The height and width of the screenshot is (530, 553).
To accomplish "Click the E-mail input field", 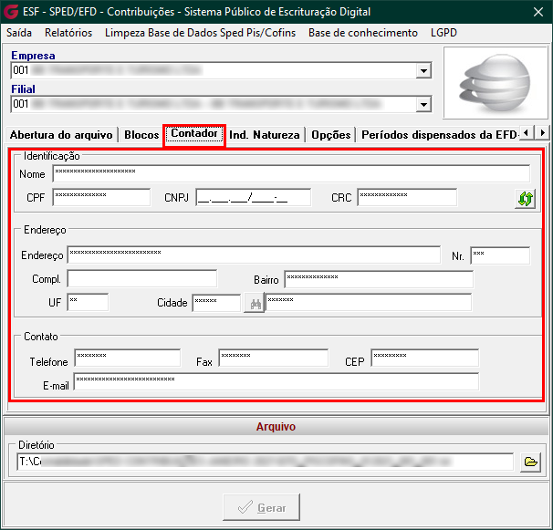I will pos(276,381).
